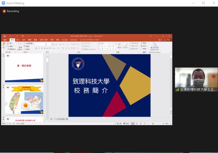Click the font name combo box
Screen dimensions: 218x153
tap(41, 44)
